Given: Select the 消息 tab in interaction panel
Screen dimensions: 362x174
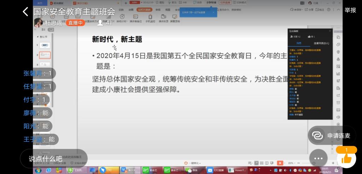Looking at the screenshot, I should 299,43.
